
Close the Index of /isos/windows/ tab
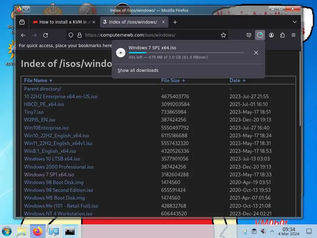click(163, 22)
